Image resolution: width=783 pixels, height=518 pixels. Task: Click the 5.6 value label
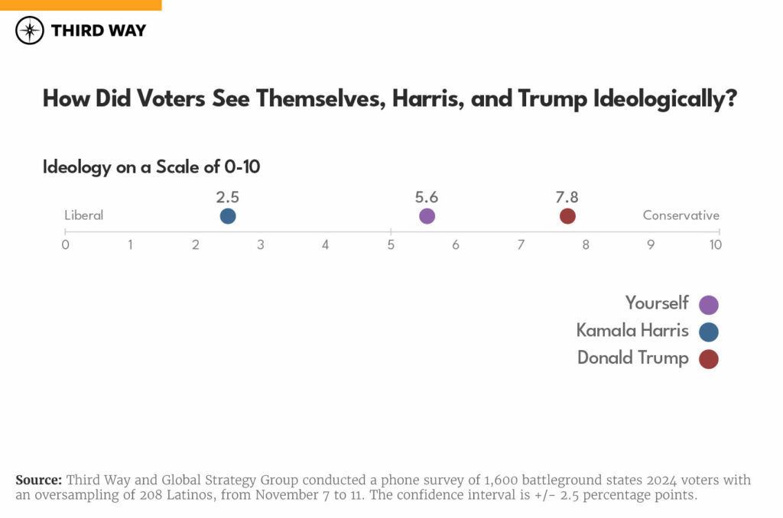(x=427, y=197)
